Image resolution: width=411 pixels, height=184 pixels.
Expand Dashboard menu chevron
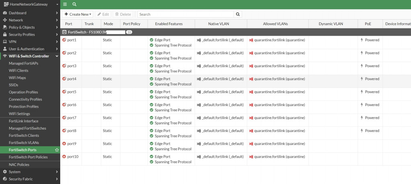[57, 13]
